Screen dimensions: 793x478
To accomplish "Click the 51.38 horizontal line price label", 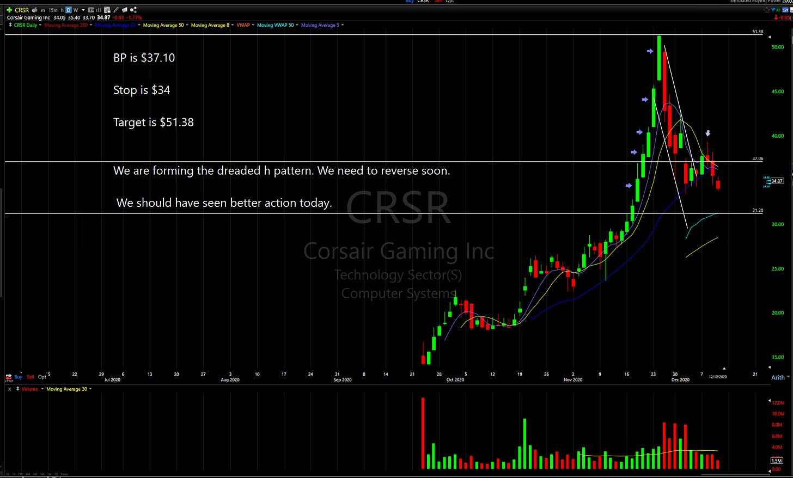I will (758, 32).
